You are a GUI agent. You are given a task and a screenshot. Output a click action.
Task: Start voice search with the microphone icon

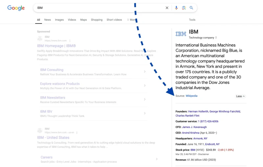click(176, 8)
